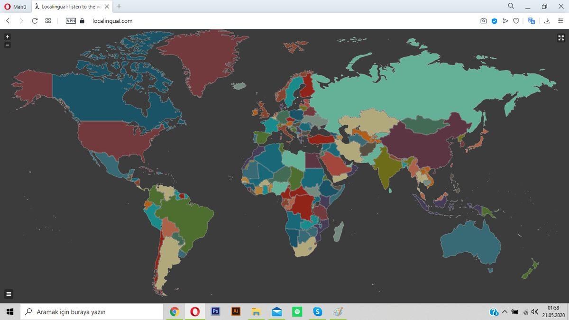Add page to bookmarks with heart icon

pos(516,21)
